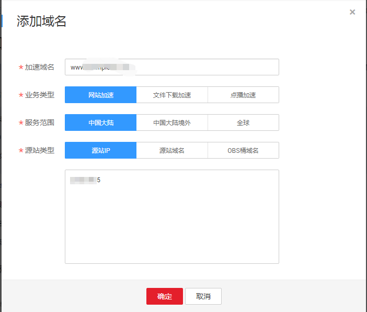The width and height of the screenshot is (367, 312).
Task: Cancel with the 取消 button
Action: (203, 296)
